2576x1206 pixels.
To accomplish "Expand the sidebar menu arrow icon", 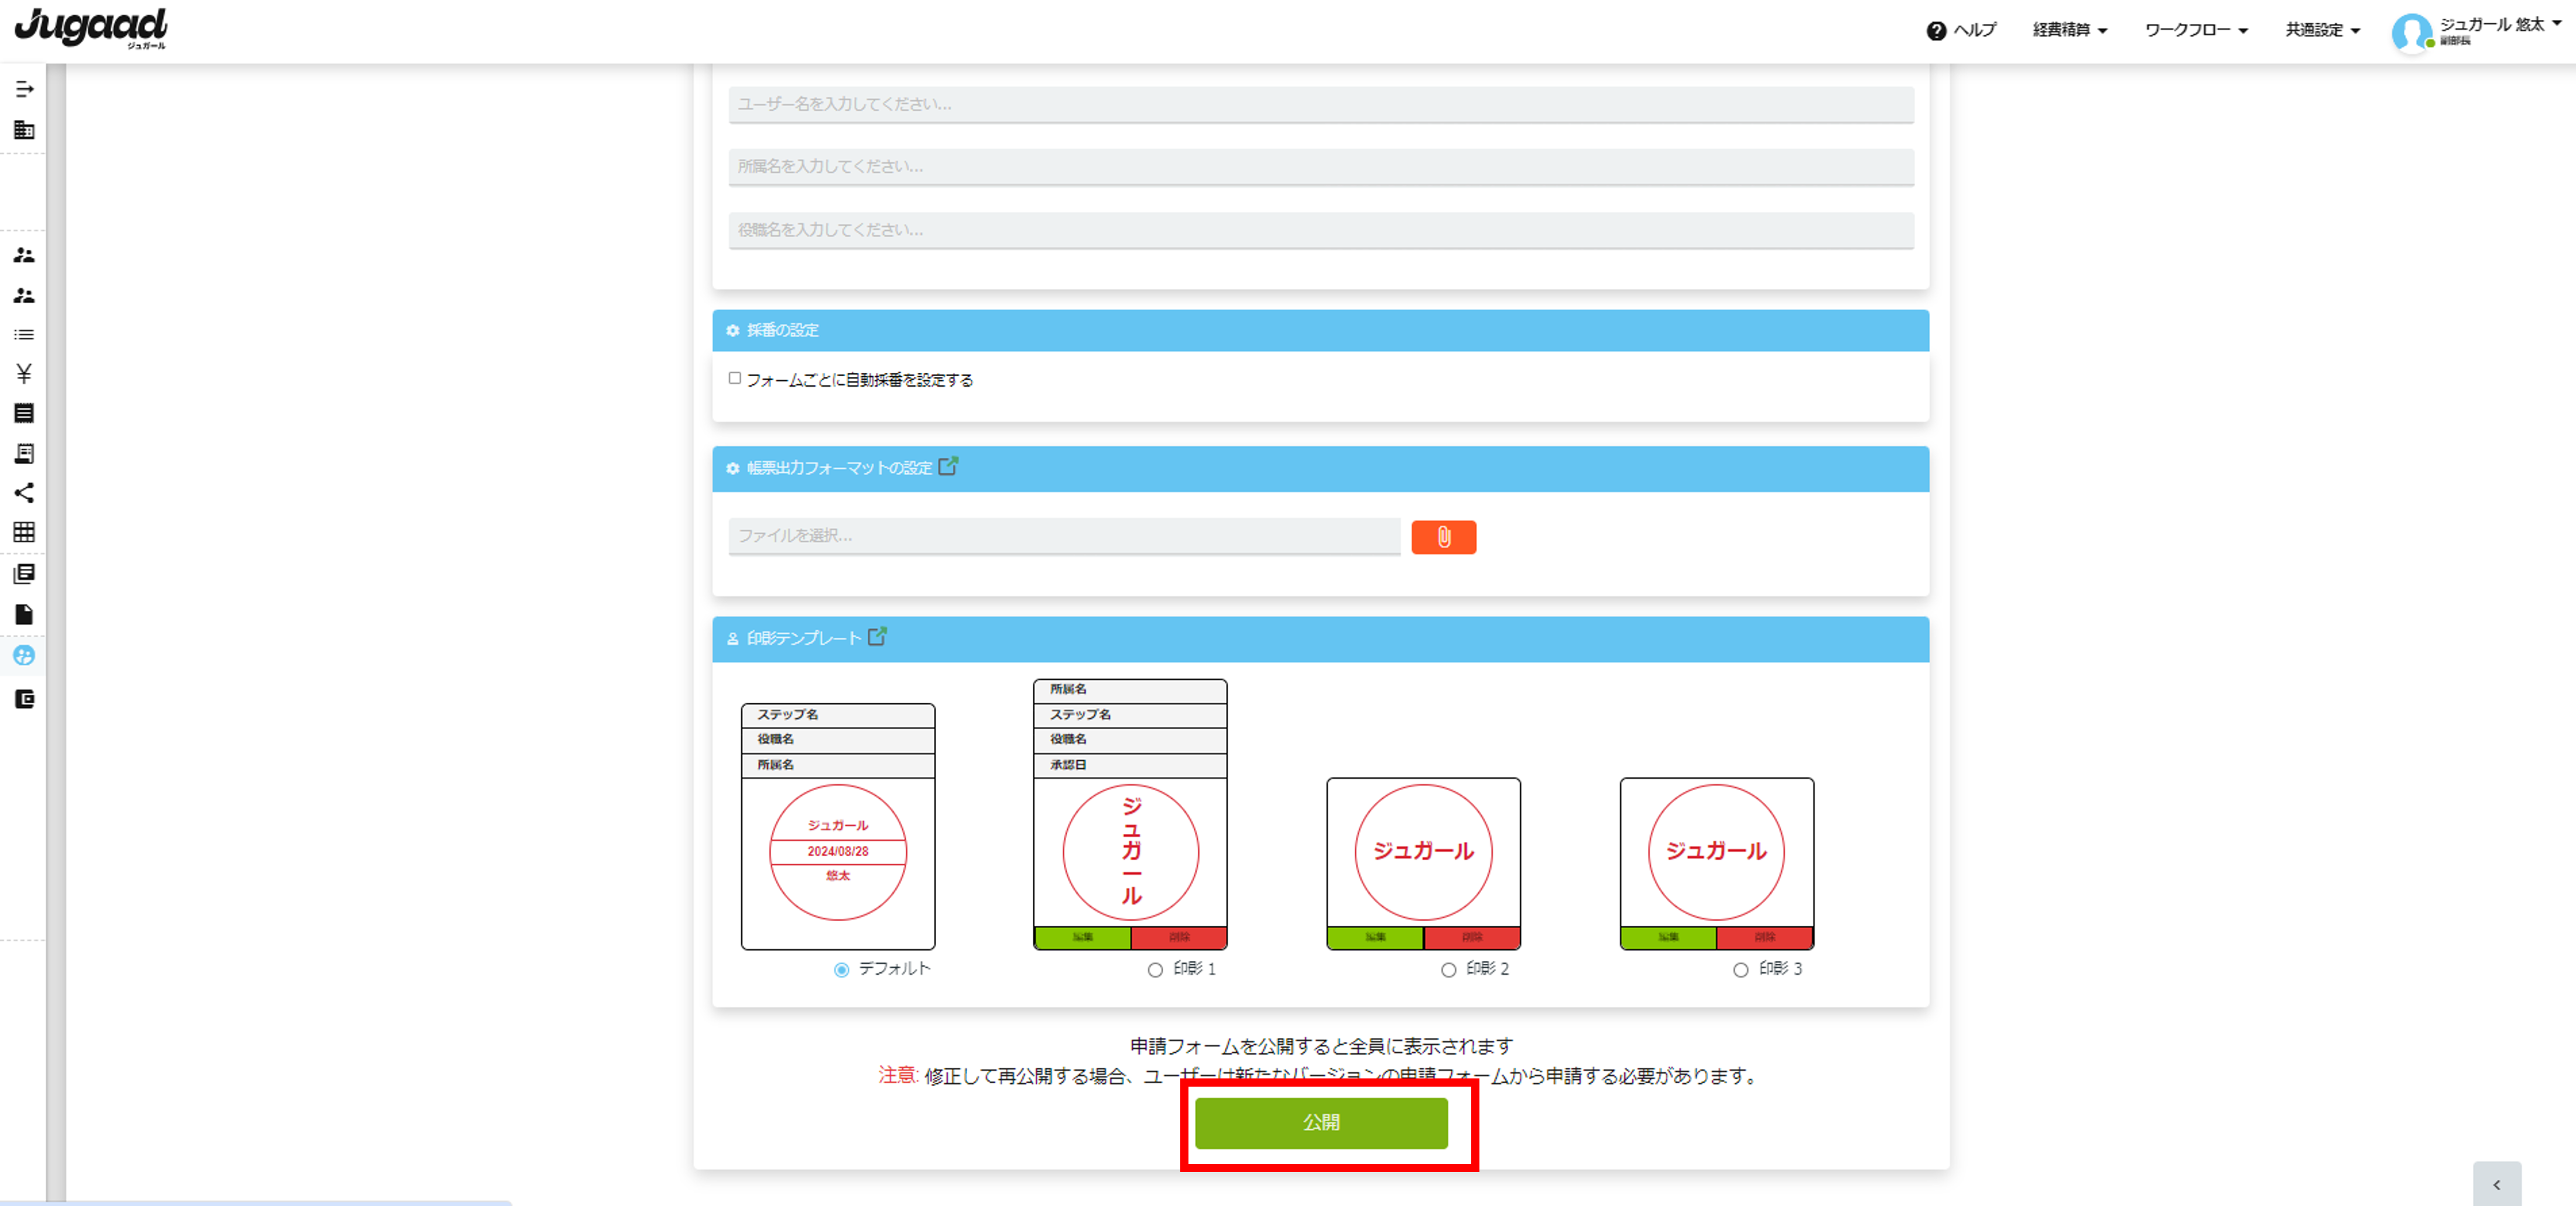I will pos(24,90).
